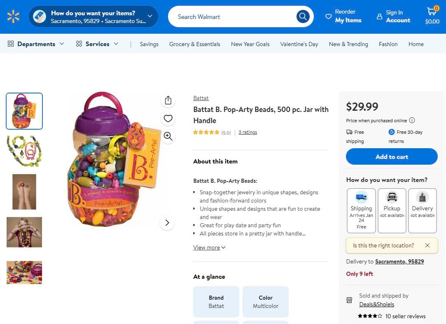Screen dimensions: 446x324
Task: Select the Pickup fulfillment option
Action: pyautogui.click(x=392, y=211)
